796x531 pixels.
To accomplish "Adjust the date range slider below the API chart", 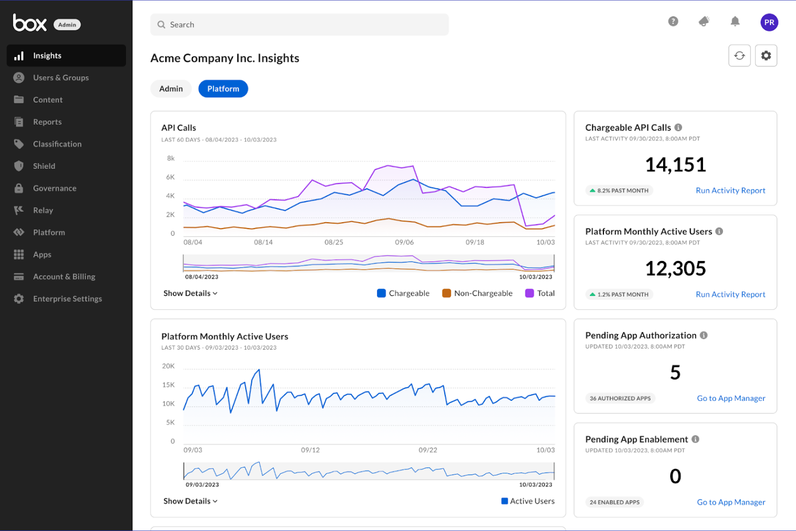I will coord(367,265).
